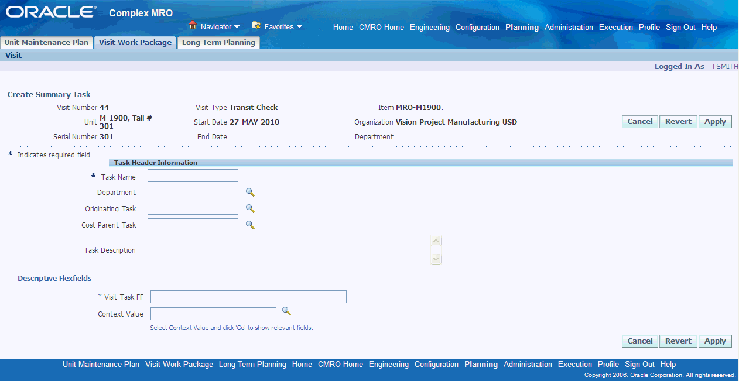Open the Visit subtab
Image resolution: width=739 pixels, height=381 pixels.
(13, 56)
